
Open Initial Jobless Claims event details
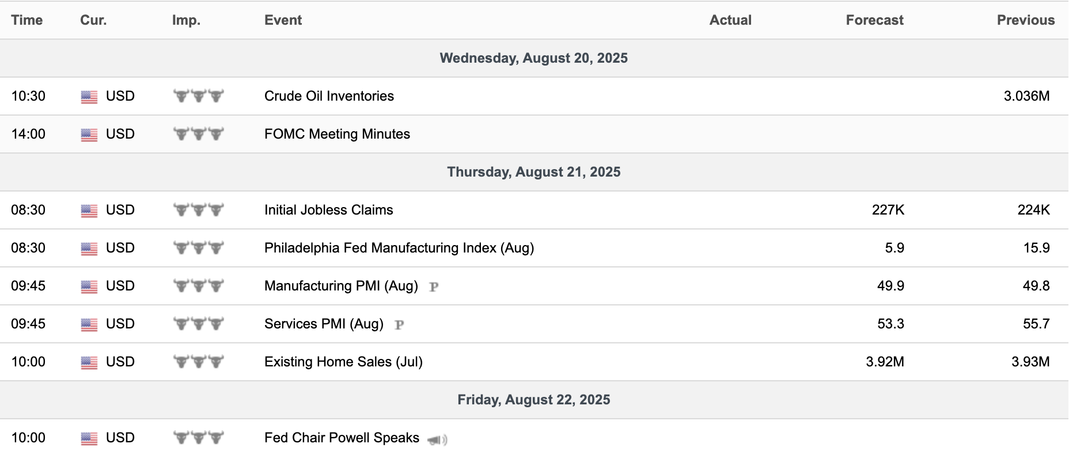tap(328, 210)
